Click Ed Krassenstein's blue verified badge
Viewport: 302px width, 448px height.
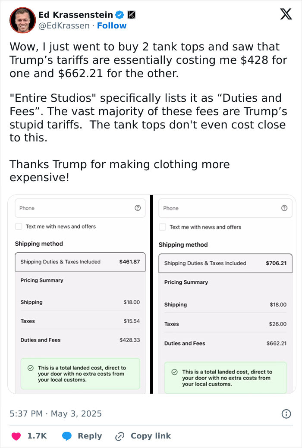(x=120, y=14)
